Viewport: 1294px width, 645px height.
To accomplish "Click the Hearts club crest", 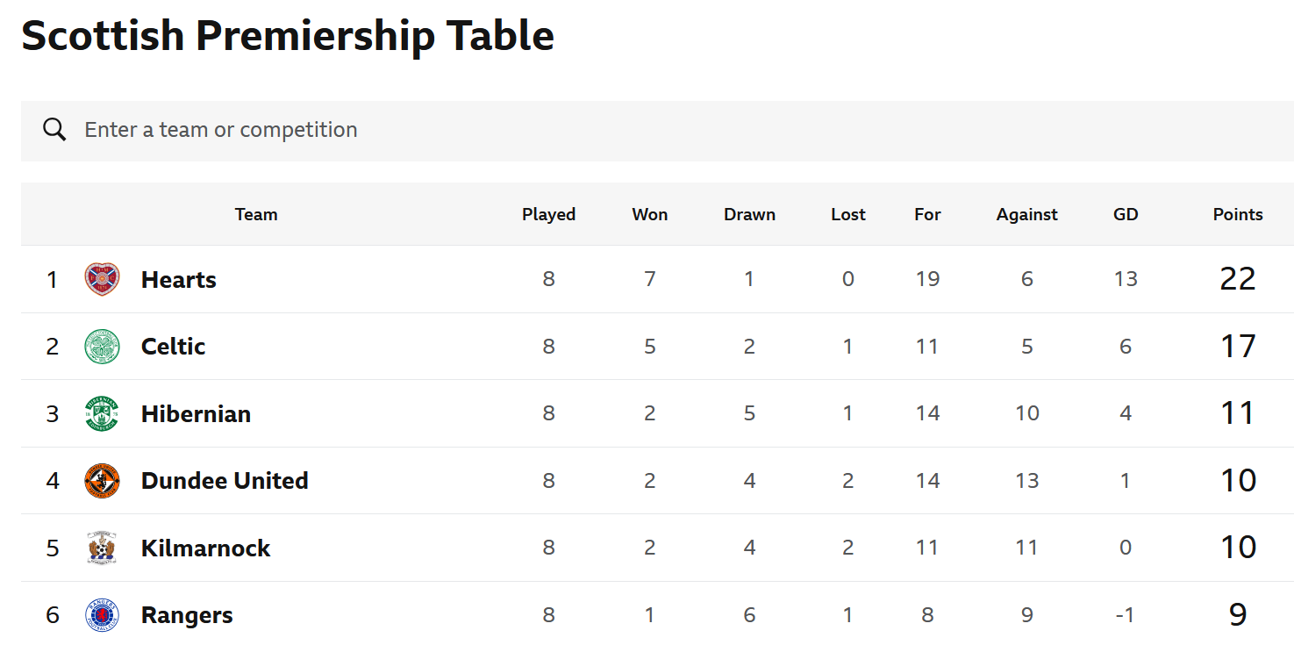I will 102,280.
